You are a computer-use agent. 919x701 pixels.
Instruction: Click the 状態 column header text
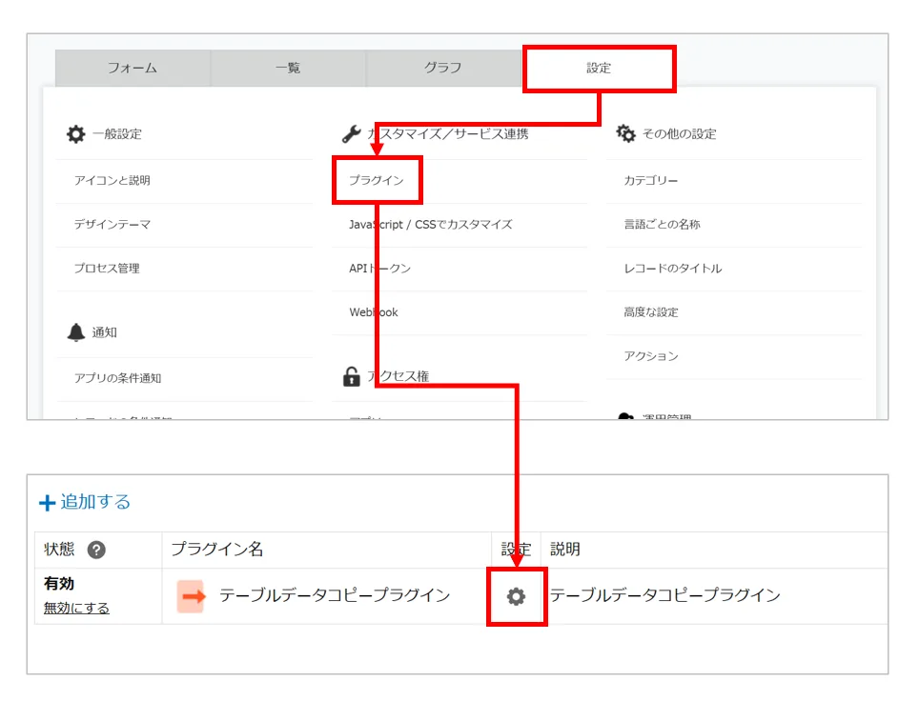(59, 550)
